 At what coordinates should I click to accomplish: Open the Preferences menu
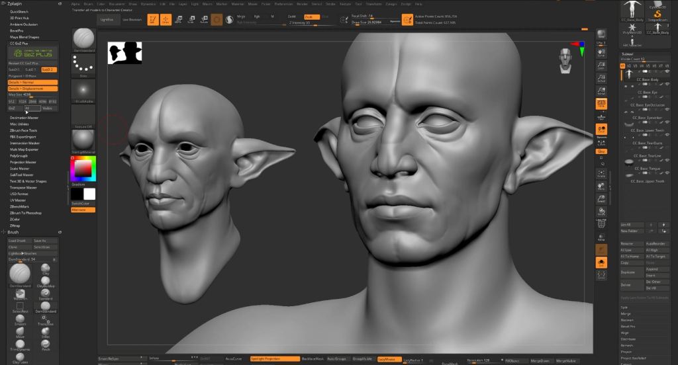(283, 4)
